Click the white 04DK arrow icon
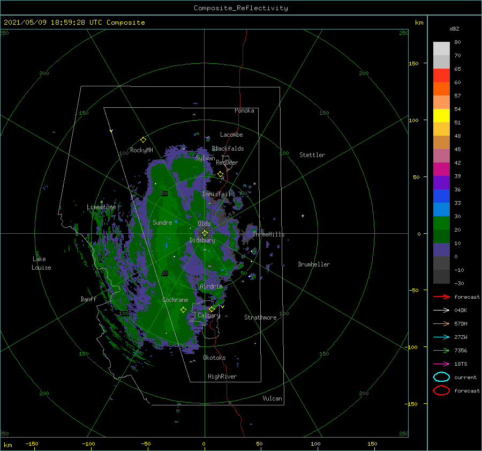The width and height of the screenshot is (482, 451). pyautogui.click(x=441, y=310)
